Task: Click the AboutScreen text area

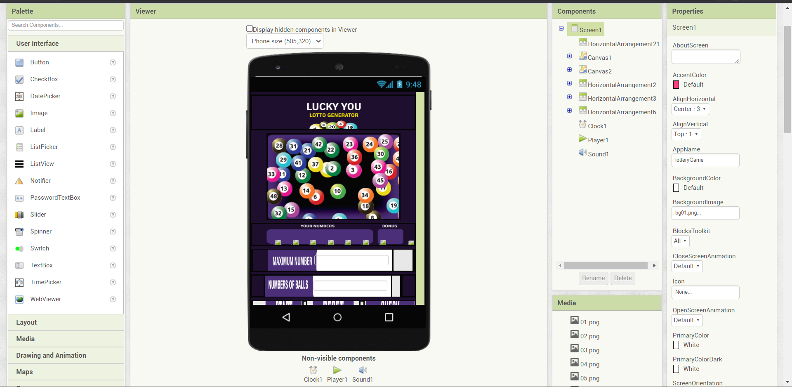Action: click(706, 57)
